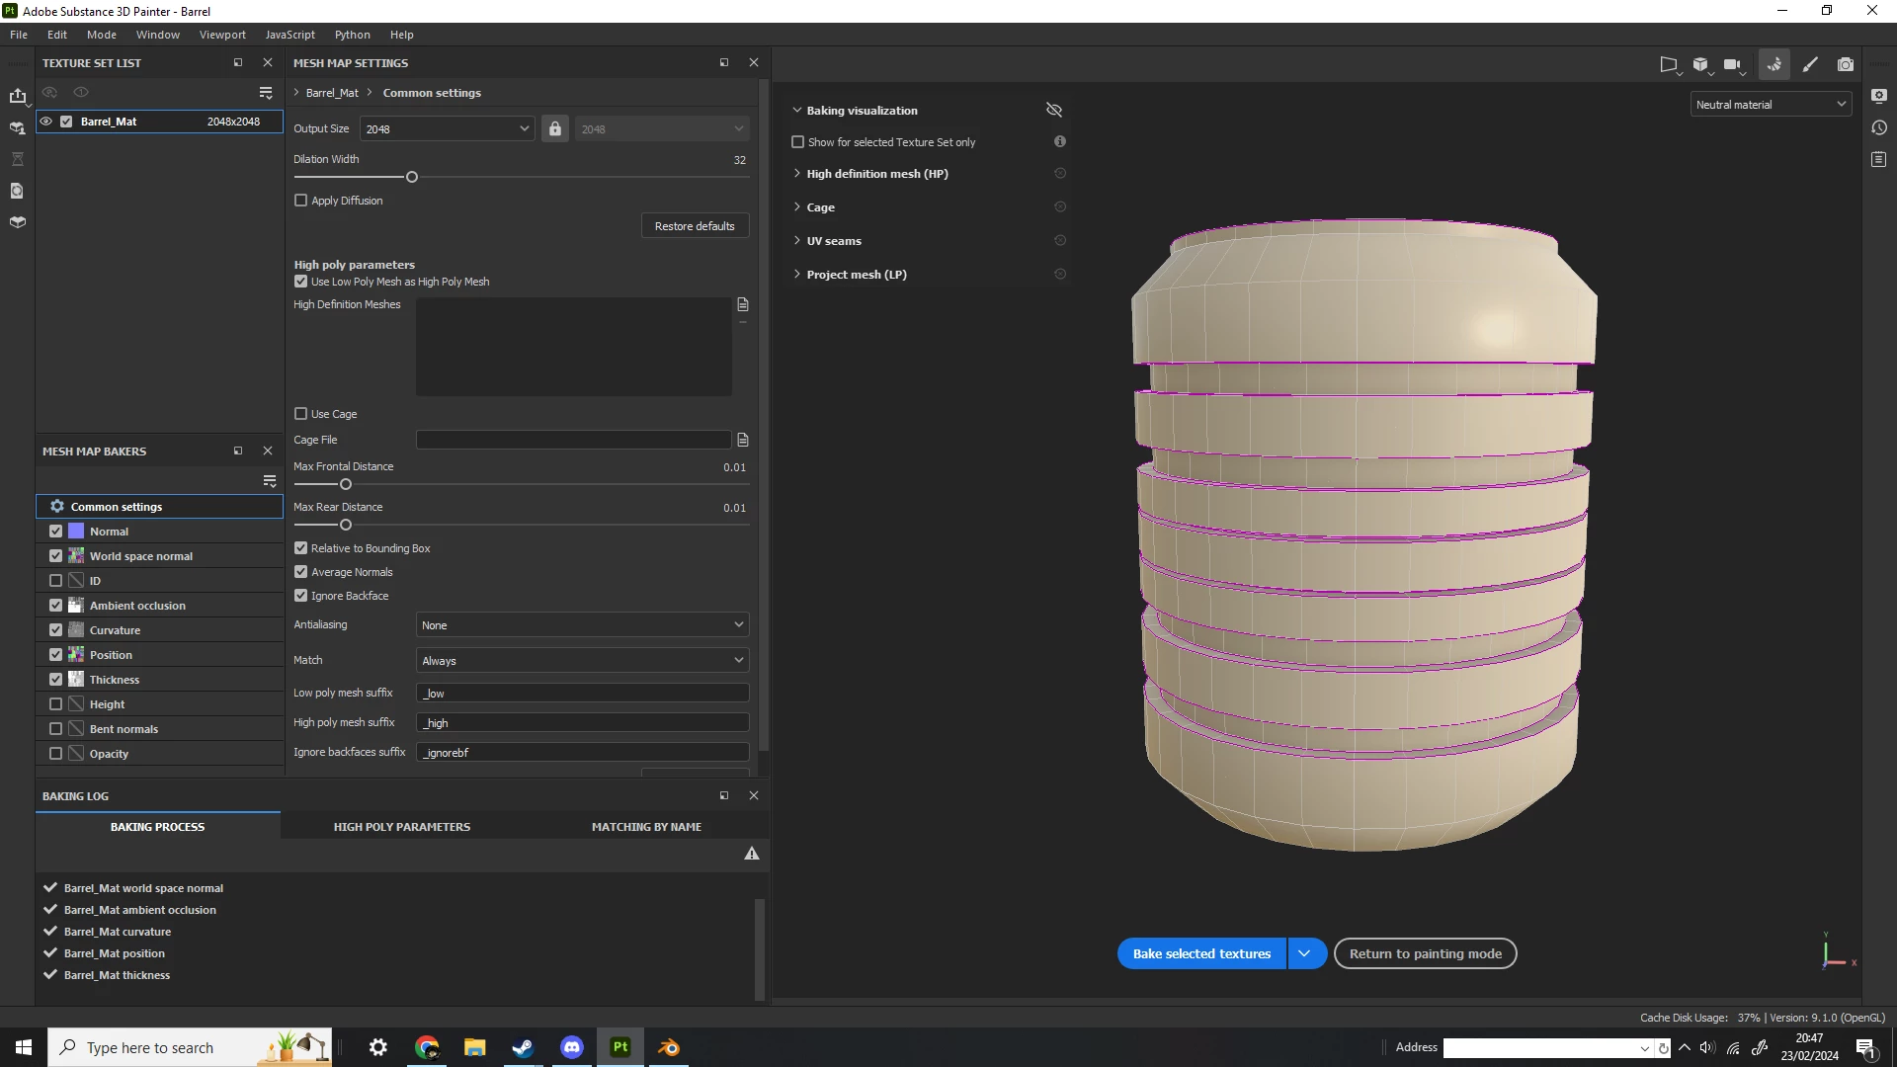The width and height of the screenshot is (1897, 1067).
Task: Open the Antialiasing dropdown
Action: [x=582, y=625]
